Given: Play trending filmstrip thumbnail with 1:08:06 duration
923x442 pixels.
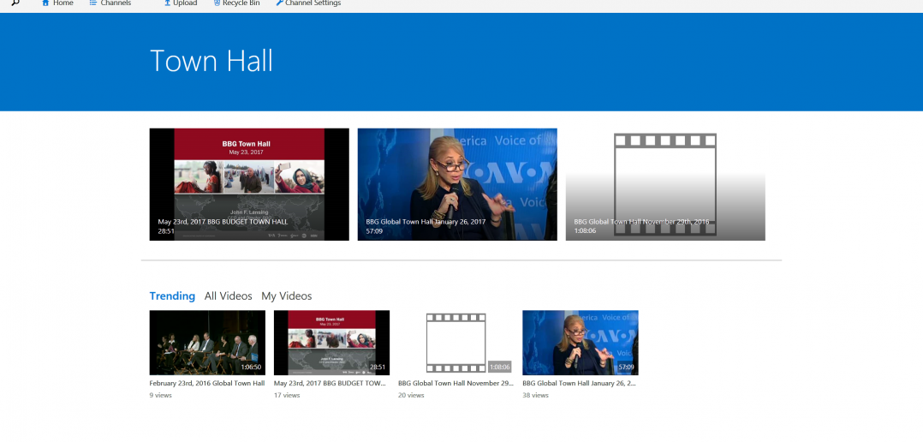Looking at the screenshot, I should tap(456, 343).
